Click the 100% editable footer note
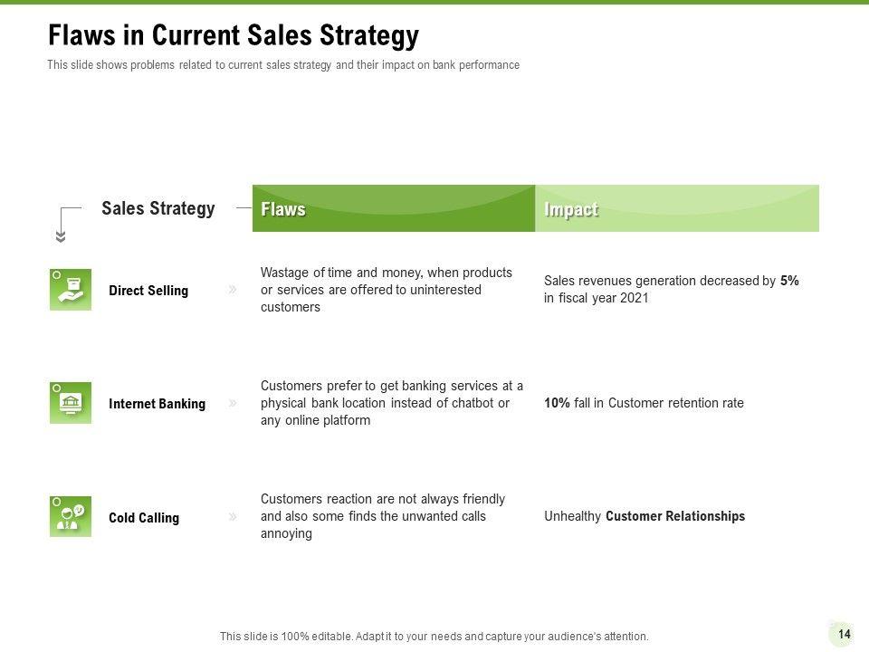This screenshot has width=869, height=652. click(434, 637)
